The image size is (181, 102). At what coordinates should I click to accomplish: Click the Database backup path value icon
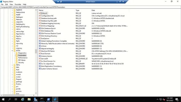(40, 18)
